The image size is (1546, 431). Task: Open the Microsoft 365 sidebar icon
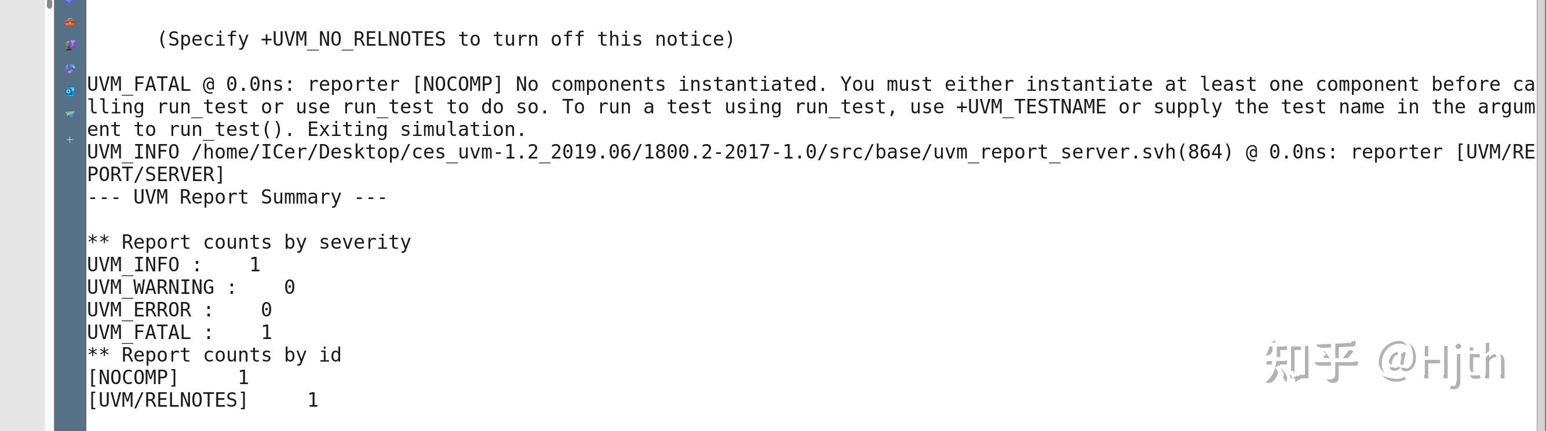(x=70, y=68)
